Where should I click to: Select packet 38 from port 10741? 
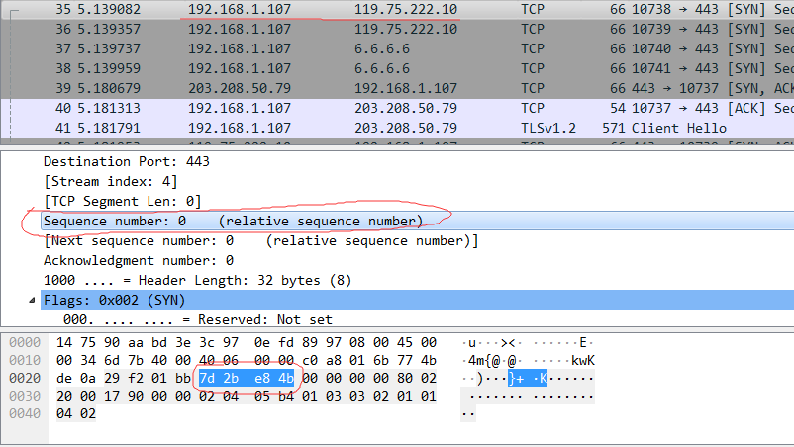pyautogui.click(x=397, y=68)
